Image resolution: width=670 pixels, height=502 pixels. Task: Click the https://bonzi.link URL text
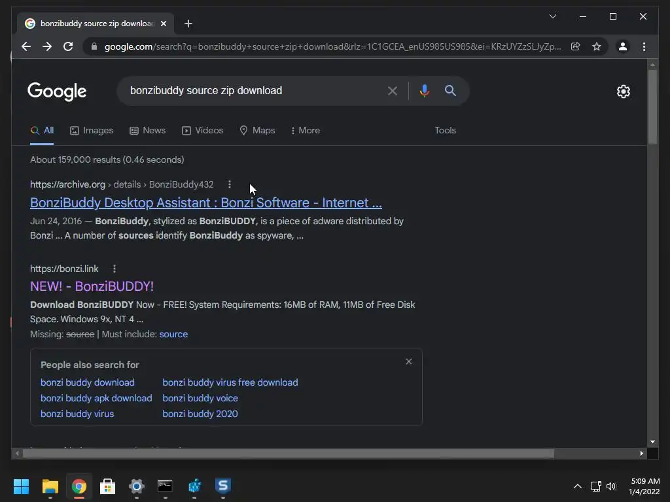(64, 269)
